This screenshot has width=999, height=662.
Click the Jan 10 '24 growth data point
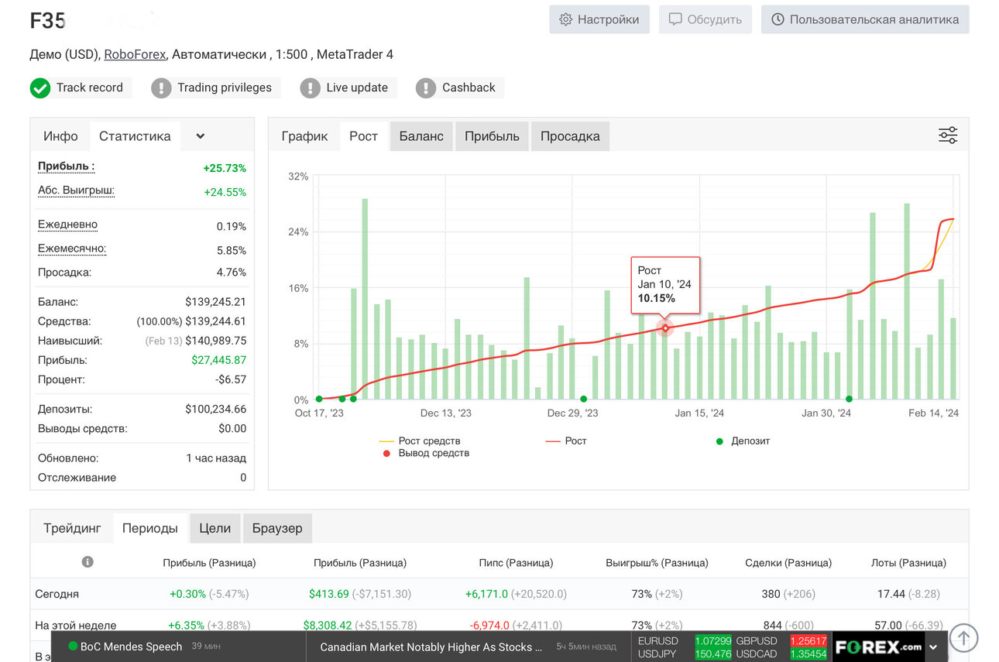point(665,328)
